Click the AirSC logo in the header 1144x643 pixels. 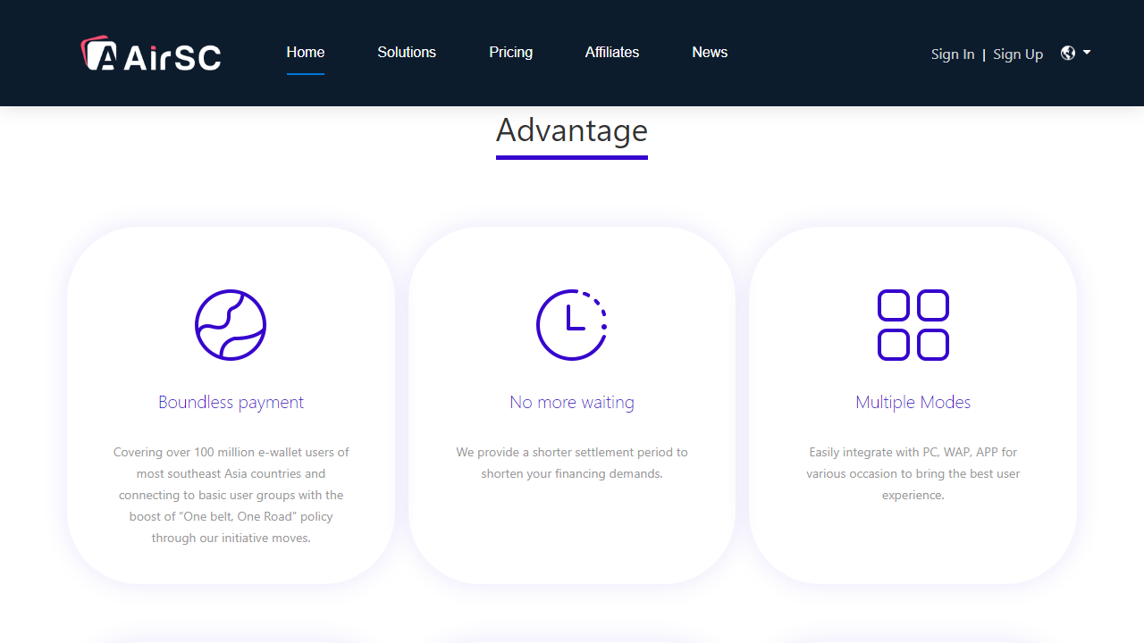150,54
